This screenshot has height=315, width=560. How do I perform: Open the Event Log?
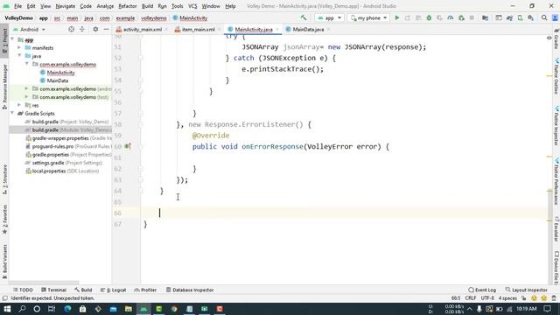[x=482, y=290]
